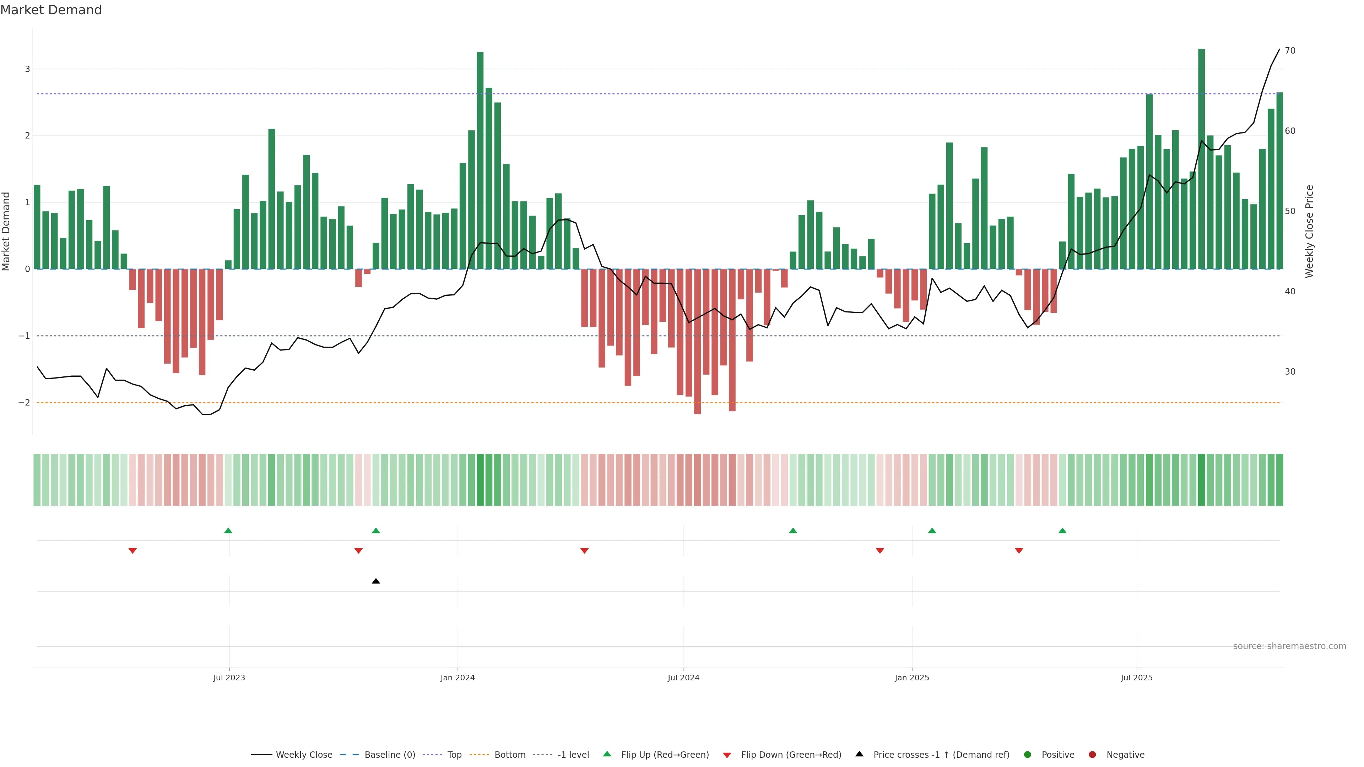
Task: Click the red flip-down marker before Jul 2023
Action: [133, 551]
